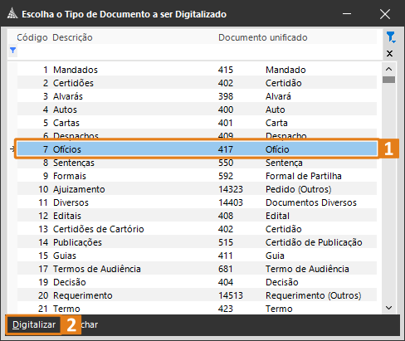
Task: Sort by the Código column header
Action: click(32, 37)
